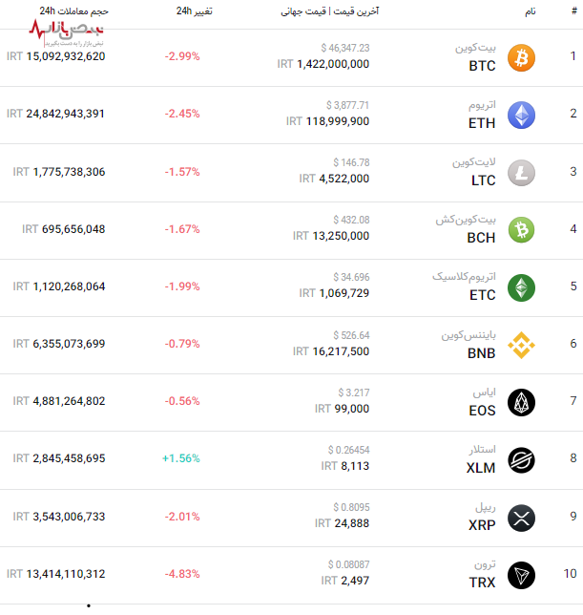This screenshot has height=615, width=583.
Task: Click XLM's +1.56% change value
Action: (x=180, y=458)
